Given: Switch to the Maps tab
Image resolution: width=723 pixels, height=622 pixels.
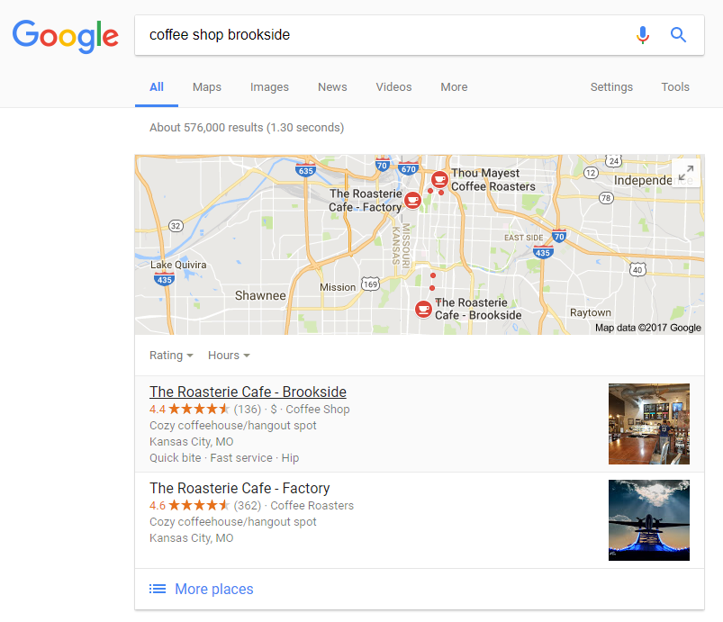Looking at the screenshot, I should [x=207, y=87].
